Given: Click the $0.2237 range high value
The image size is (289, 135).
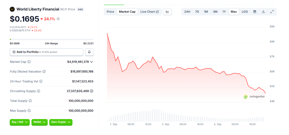Looking at the screenshot, I should (88, 44).
